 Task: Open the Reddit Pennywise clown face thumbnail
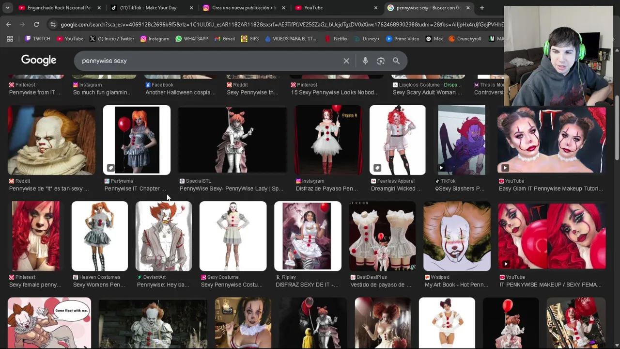tap(51, 140)
